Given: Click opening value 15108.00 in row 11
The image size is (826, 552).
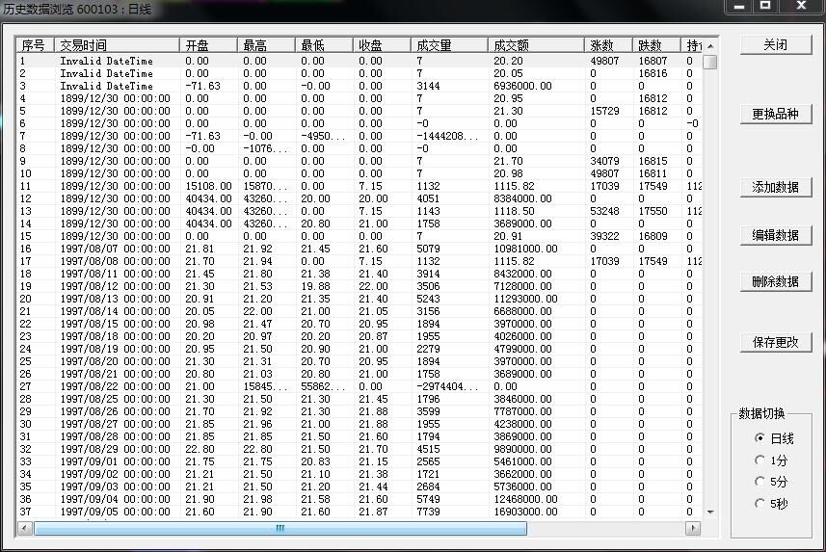Looking at the screenshot, I should [208, 187].
